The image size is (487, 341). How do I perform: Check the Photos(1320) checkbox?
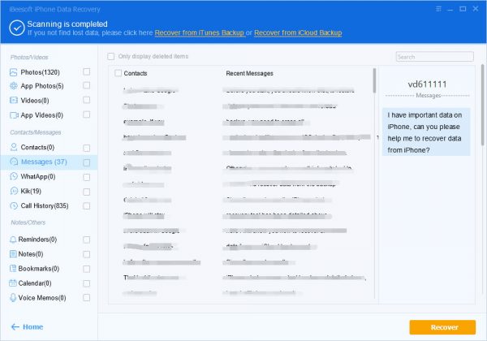coord(87,71)
